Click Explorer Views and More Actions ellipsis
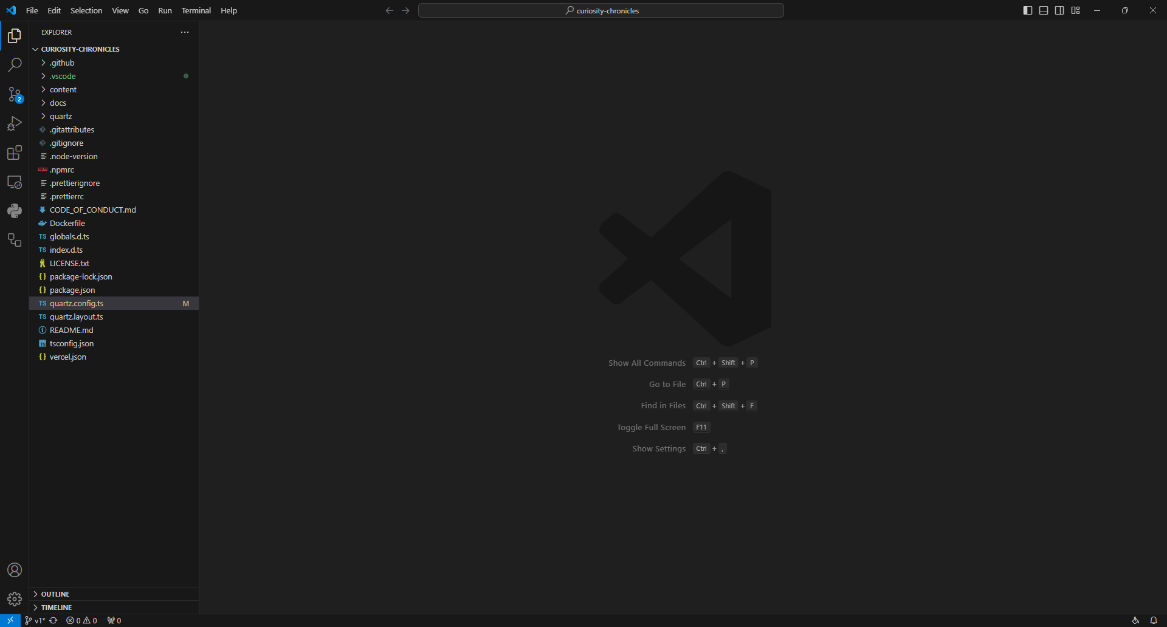This screenshot has width=1167, height=627. 185,32
